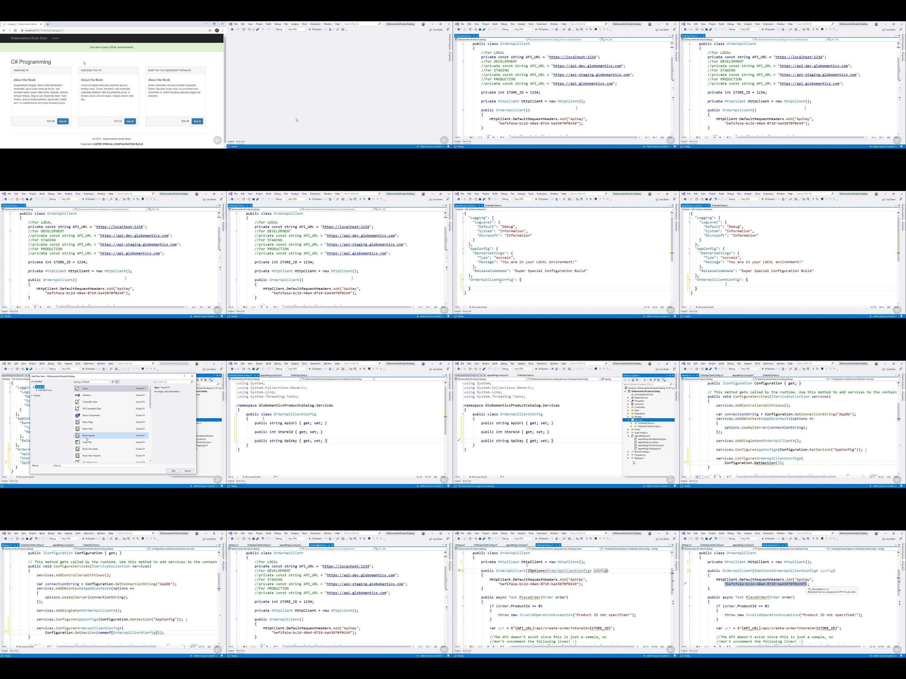This screenshot has height=679, width=906.
Task: Click Chrome's forward navigation arrow
Action: (x=9, y=30)
